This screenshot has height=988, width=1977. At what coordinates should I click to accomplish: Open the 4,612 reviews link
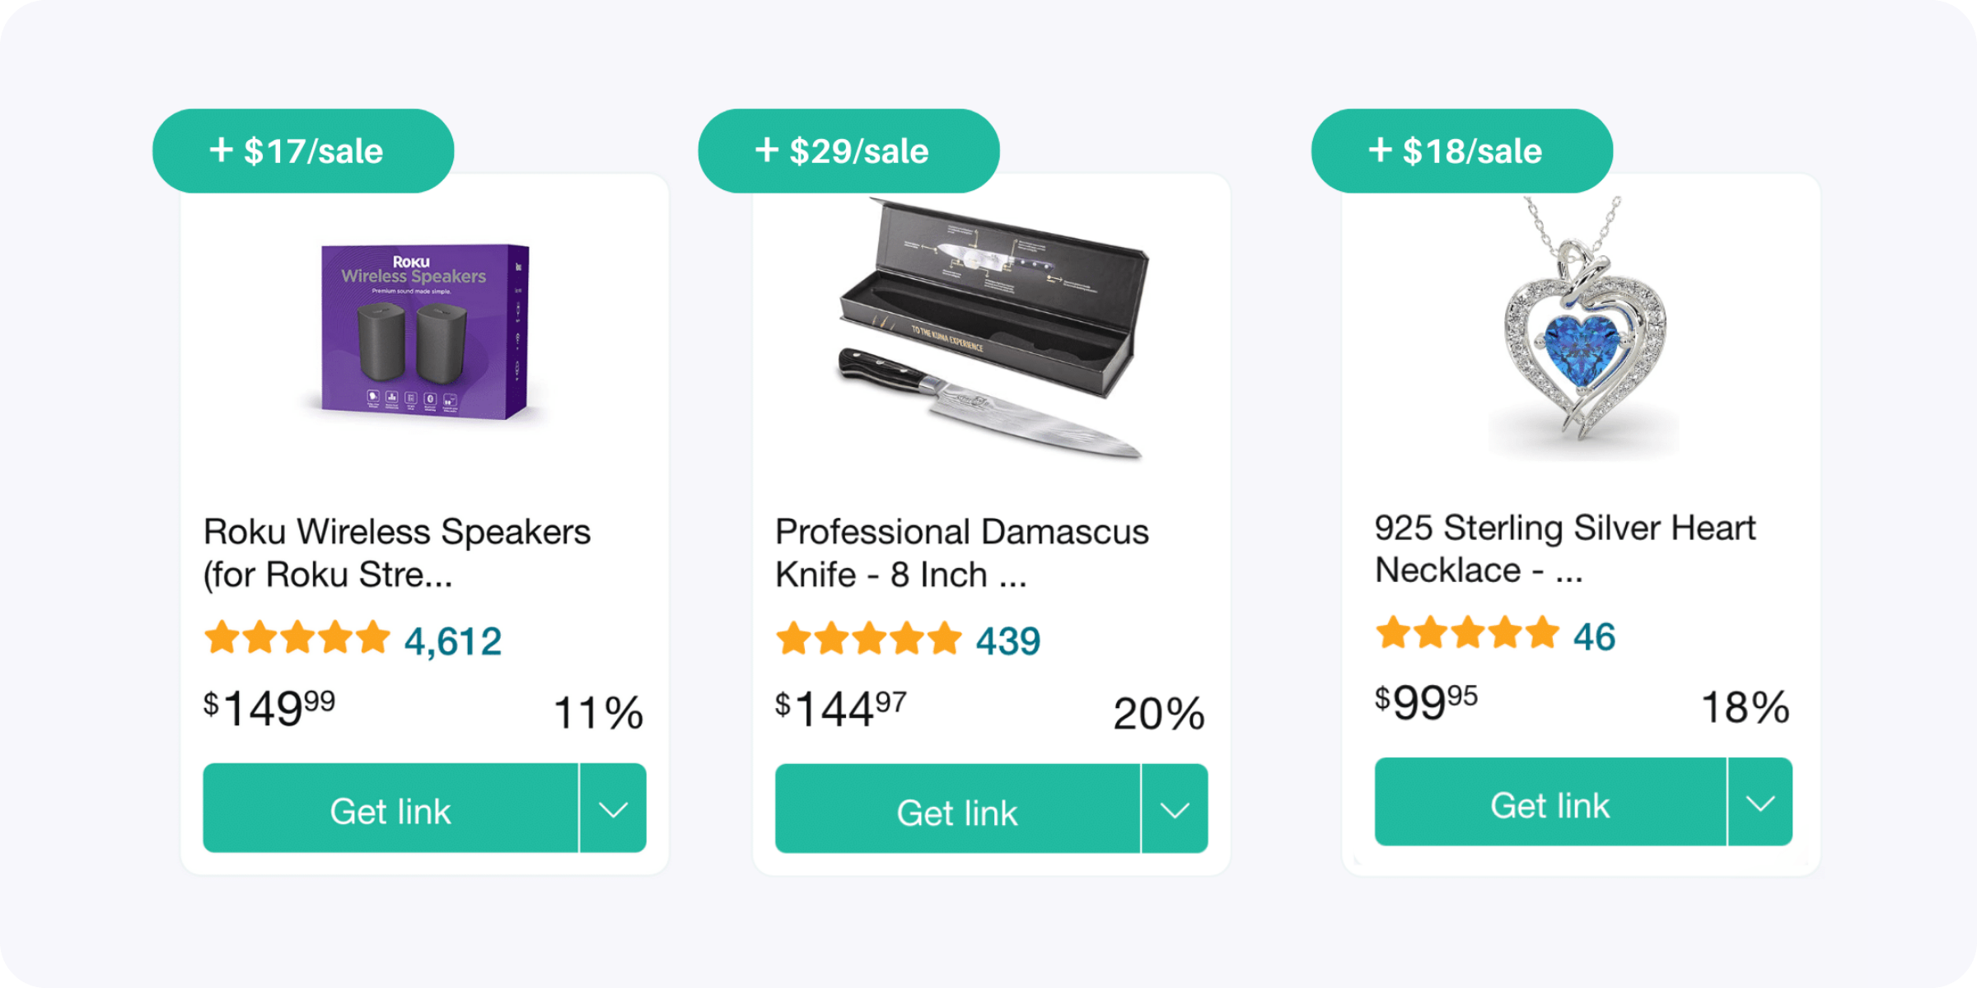451,637
